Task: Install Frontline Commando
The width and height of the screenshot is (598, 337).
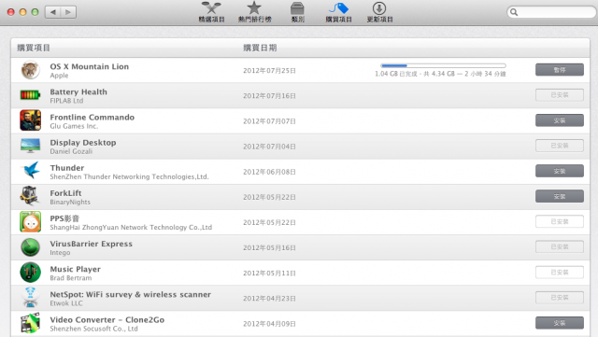Action: (559, 120)
